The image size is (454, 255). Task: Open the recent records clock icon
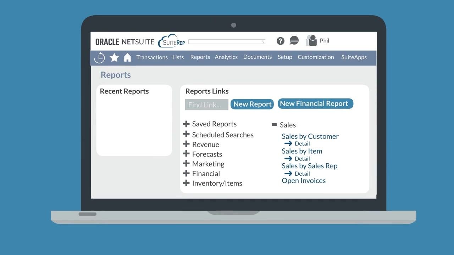point(99,57)
